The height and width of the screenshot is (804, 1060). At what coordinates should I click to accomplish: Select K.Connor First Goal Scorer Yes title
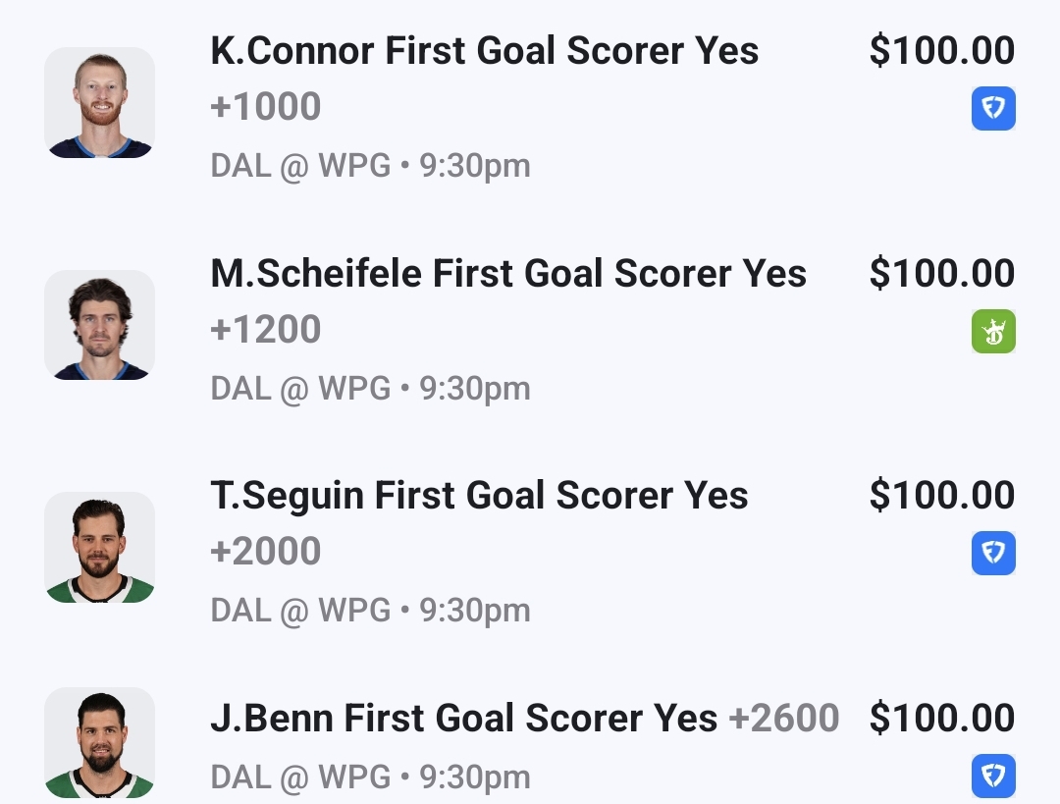click(x=484, y=51)
